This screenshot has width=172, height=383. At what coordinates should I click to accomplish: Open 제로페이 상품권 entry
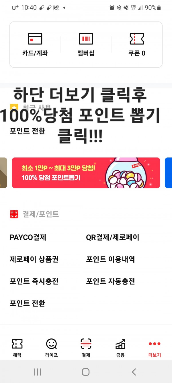coord(34,259)
